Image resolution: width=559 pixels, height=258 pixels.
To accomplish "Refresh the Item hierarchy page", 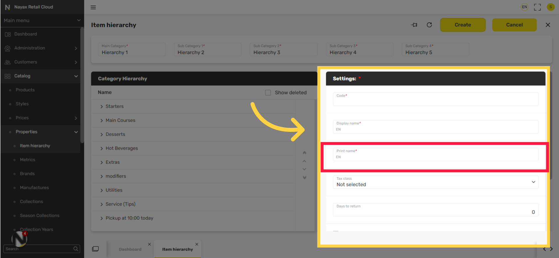I will coord(429,25).
